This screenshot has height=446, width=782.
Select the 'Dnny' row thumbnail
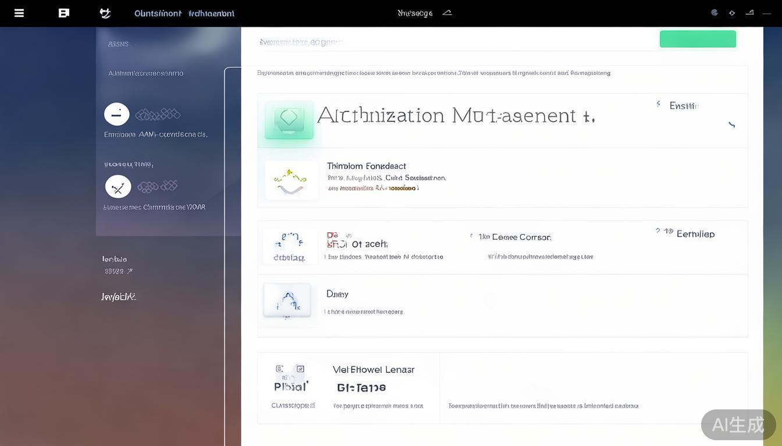click(287, 300)
